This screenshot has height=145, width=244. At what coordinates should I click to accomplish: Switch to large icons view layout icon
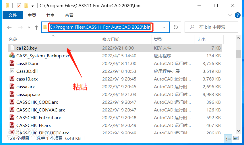236,138
